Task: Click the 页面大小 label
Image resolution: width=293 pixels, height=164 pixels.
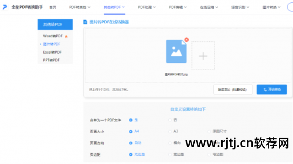Action: [97, 132]
